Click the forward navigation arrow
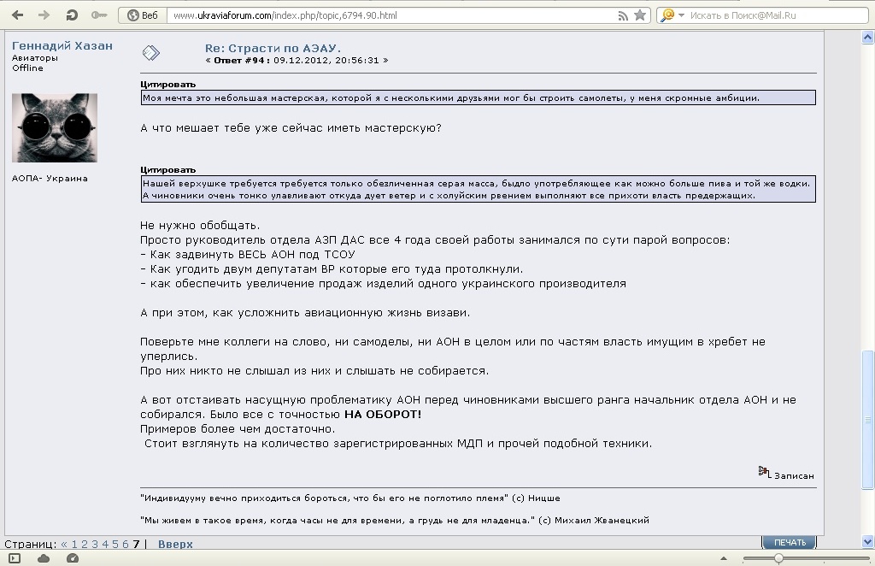The height and width of the screenshot is (566, 875). 44,15
